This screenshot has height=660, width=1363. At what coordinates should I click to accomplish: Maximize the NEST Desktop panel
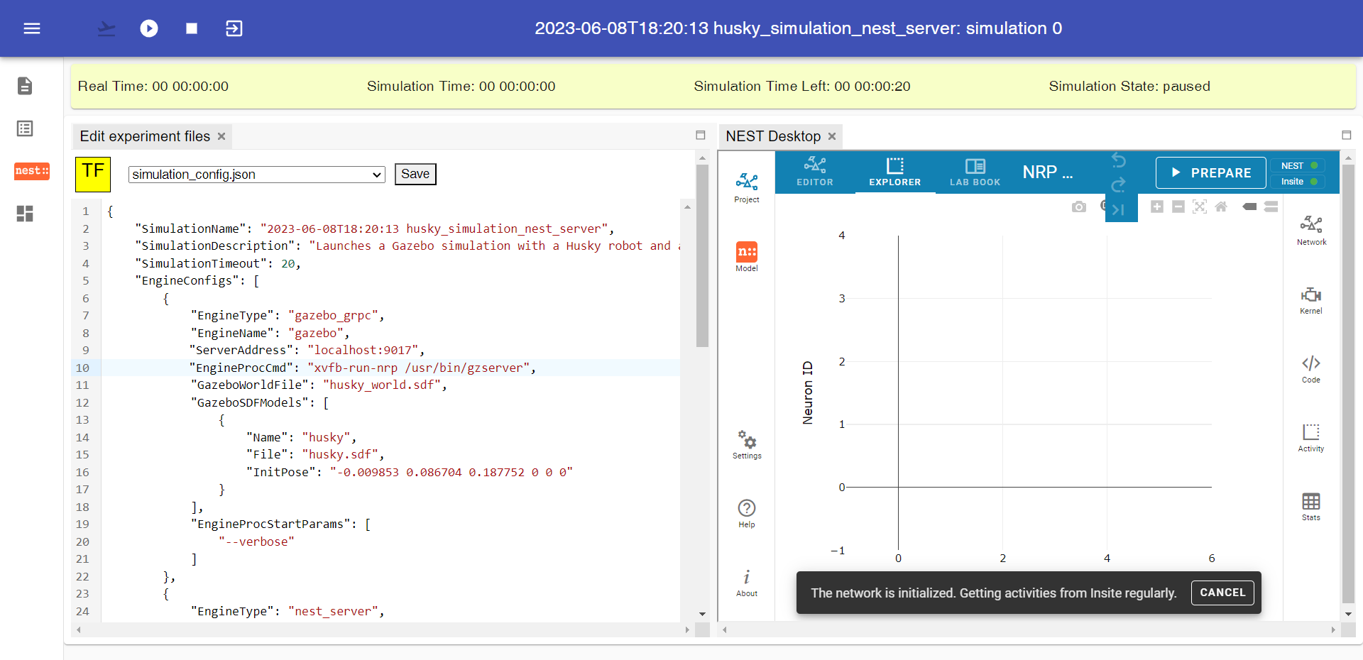1347,135
